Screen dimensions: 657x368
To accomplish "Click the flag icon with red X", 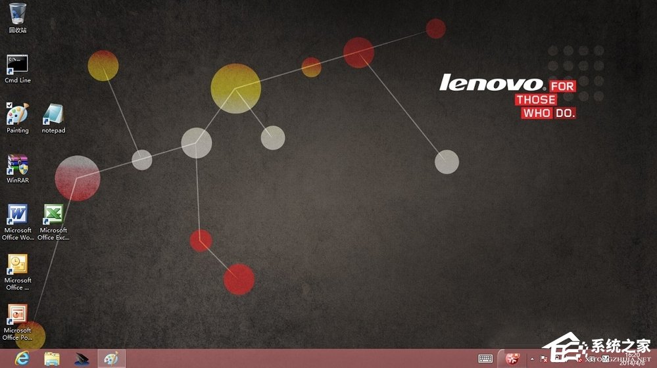I will (544, 359).
